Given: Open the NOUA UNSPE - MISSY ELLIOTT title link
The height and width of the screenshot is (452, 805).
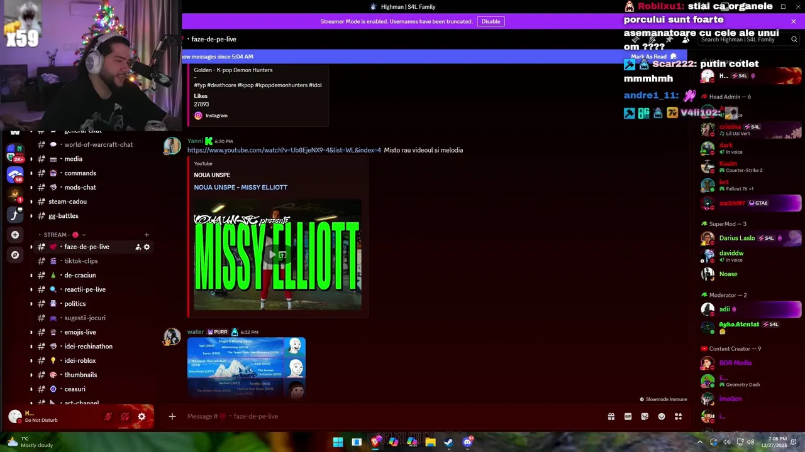Looking at the screenshot, I should point(240,187).
